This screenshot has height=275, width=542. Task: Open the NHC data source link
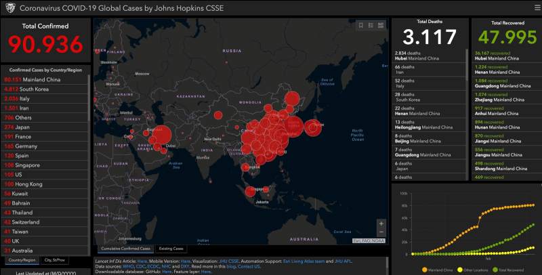click(x=166, y=266)
